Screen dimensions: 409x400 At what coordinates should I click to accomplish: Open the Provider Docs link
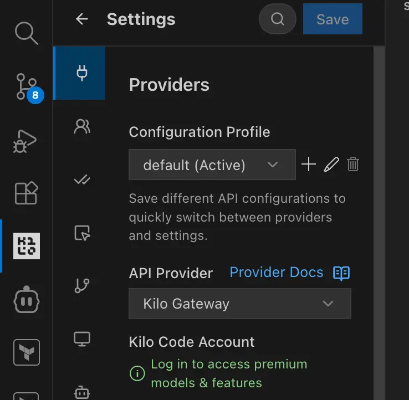[x=276, y=273]
